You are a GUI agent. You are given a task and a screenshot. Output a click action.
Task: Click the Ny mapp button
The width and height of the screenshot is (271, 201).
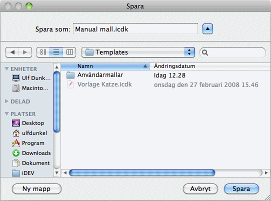pos(36,188)
